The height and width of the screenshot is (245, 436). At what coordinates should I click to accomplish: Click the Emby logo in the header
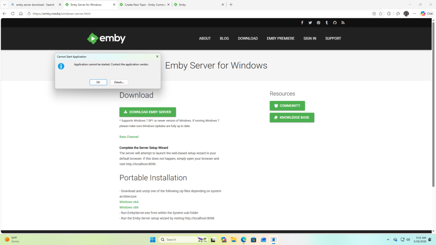pos(106,38)
